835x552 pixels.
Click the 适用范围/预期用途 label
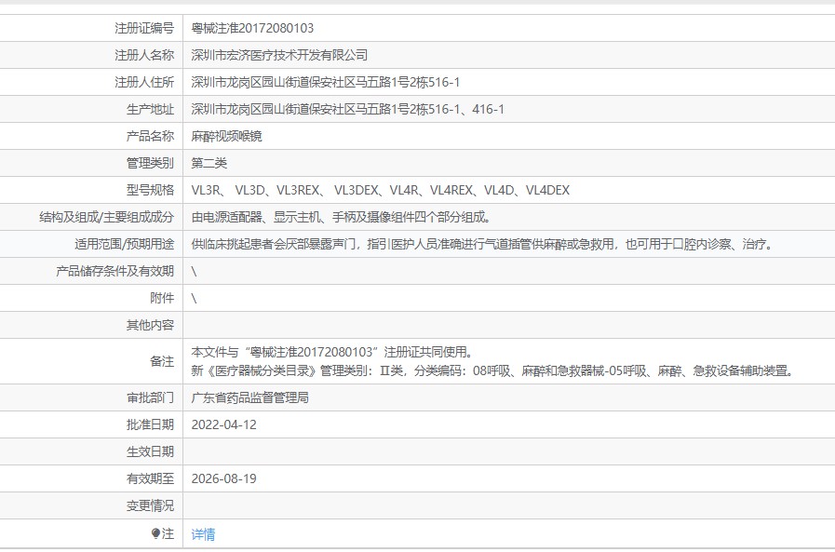(124, 244)
